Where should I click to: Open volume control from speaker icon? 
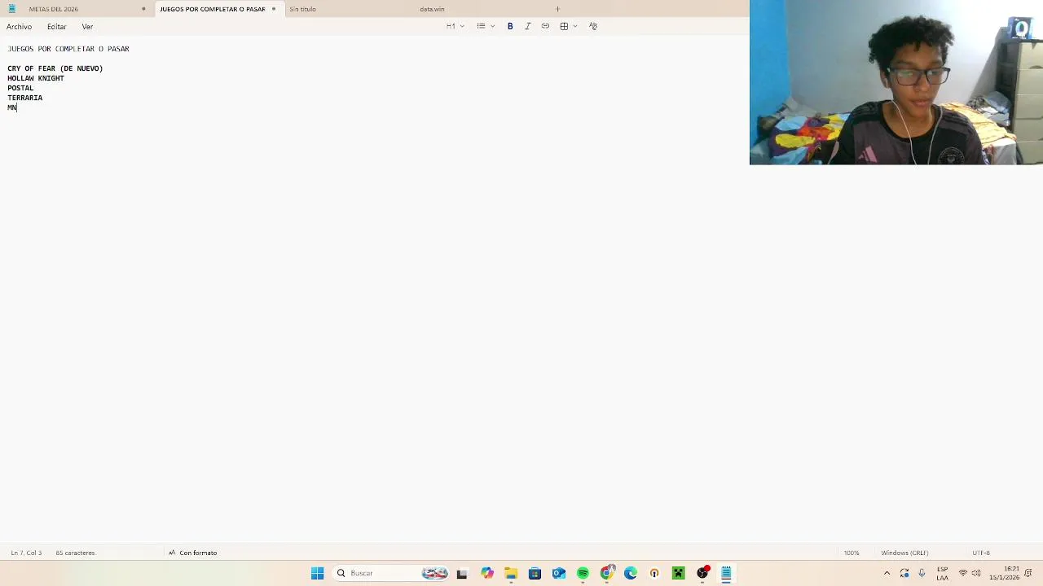click(976, 573)
